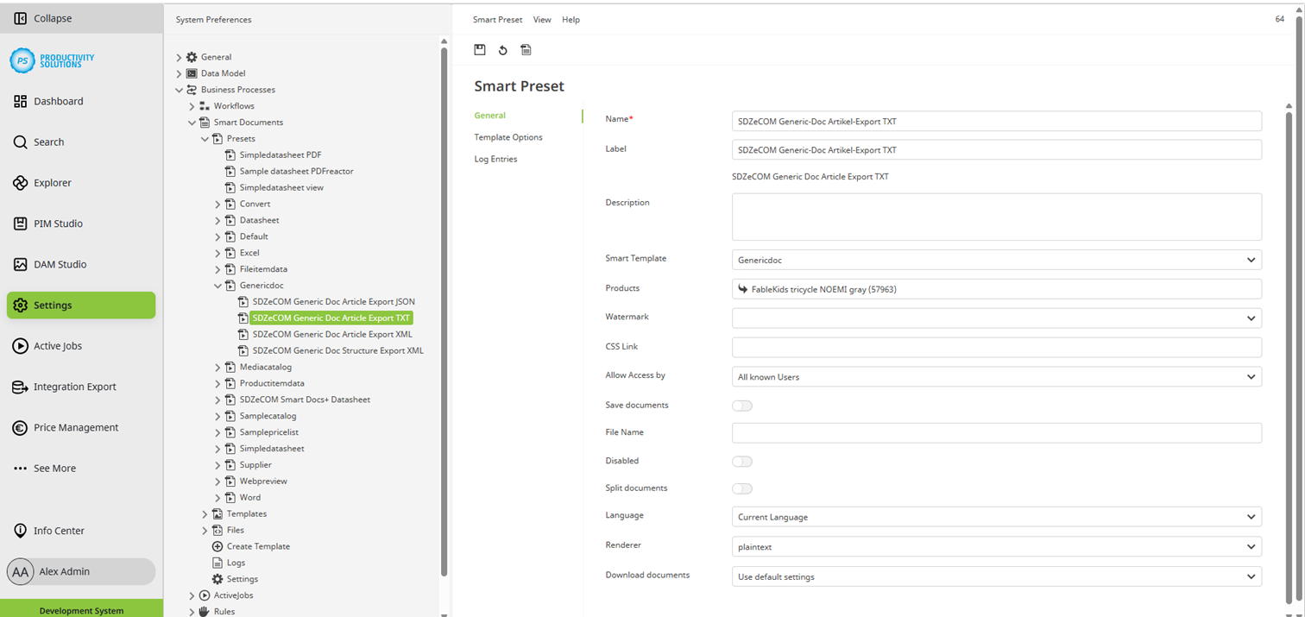Save the Smart Preset using the floppy icon

click(x=480, y=49)
